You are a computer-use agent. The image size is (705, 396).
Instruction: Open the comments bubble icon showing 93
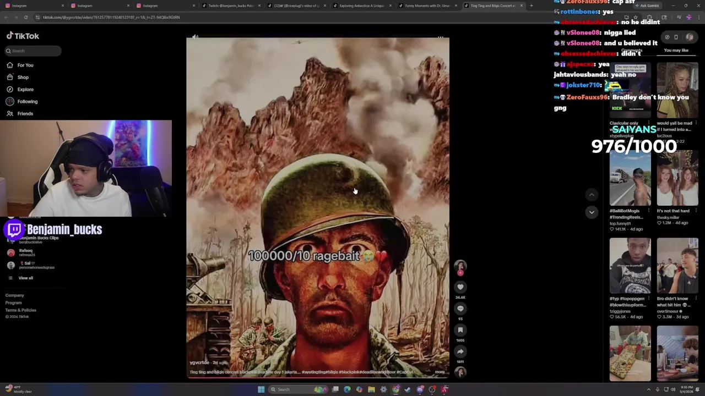coord(460,309)
